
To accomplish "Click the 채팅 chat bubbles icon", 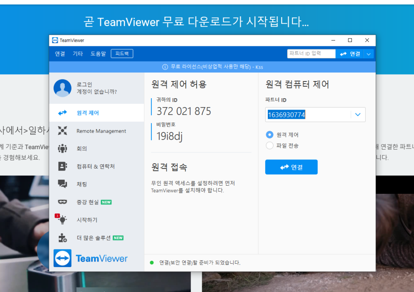I will (63, 184).
